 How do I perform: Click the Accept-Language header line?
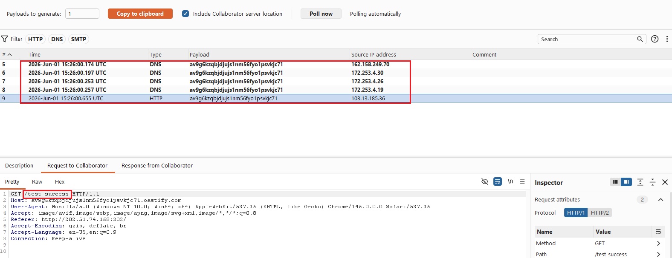point(64,232)
